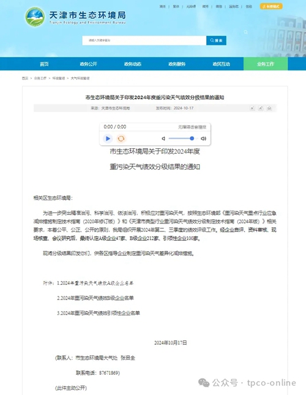Increase article font size with A+ icon

(x=261, y=108)
